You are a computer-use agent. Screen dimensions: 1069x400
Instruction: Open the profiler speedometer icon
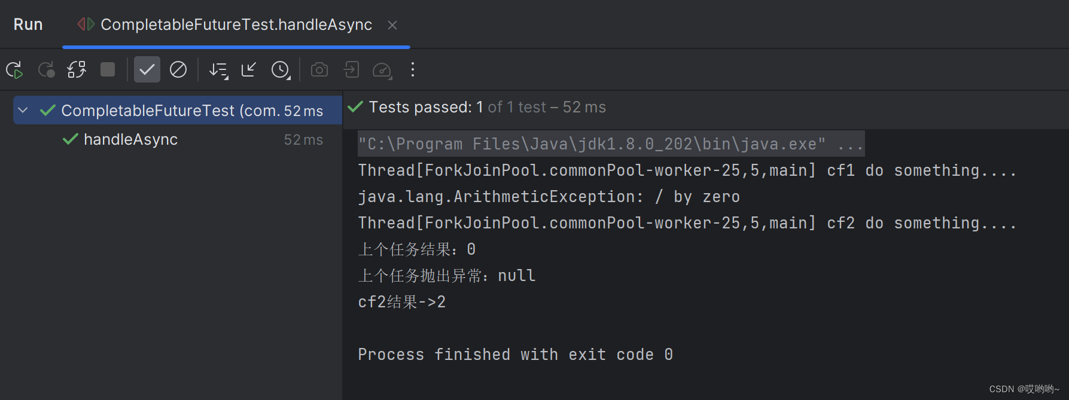pyautogui.click(x=382, y=70)
